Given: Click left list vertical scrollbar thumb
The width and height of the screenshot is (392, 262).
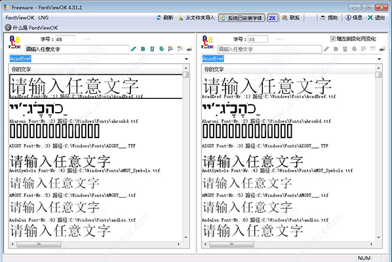Looking at the screenshot, I should coord(186,75).
